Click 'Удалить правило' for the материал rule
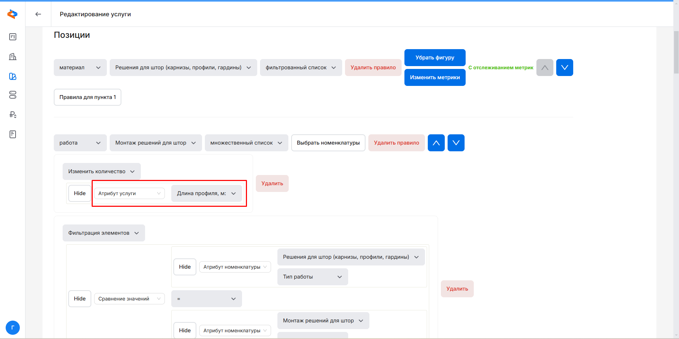The width and height of the screenshot is (679, 339). click(x=373, y=68)
